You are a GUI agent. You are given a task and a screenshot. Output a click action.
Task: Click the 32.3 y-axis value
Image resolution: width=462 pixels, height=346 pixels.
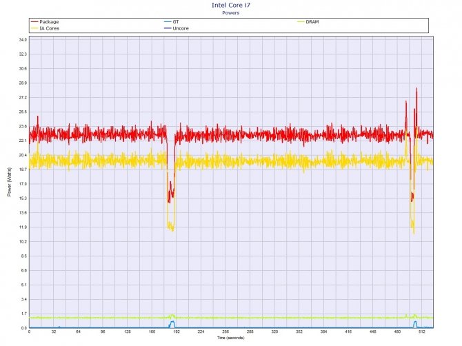[23, 54]
